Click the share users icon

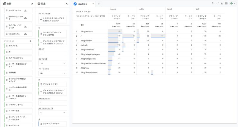tap(227, 3)
